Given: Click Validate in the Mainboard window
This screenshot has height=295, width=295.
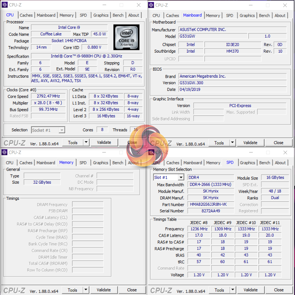Looking at the screenshot, I should (250, 143).
